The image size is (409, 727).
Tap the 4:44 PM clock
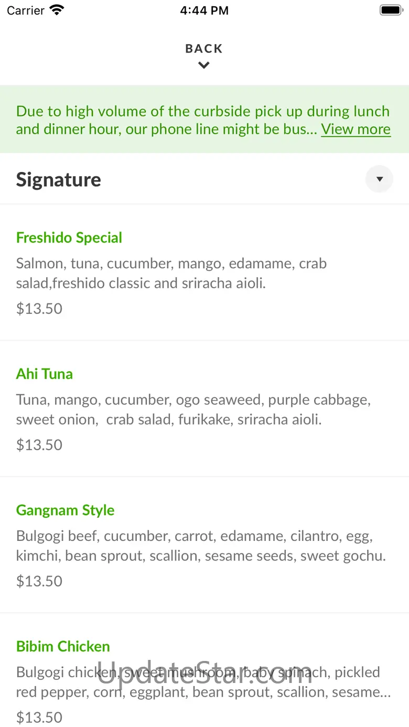pyautogui.click(x=204, y=10)
